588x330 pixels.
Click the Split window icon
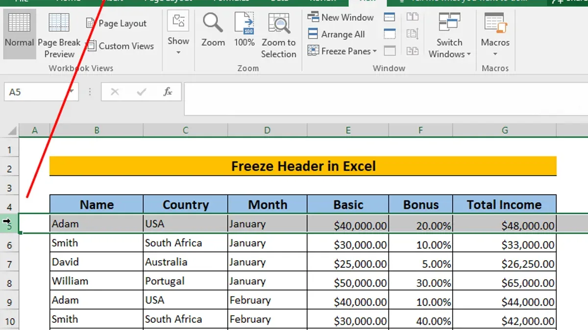coord(390,17)
